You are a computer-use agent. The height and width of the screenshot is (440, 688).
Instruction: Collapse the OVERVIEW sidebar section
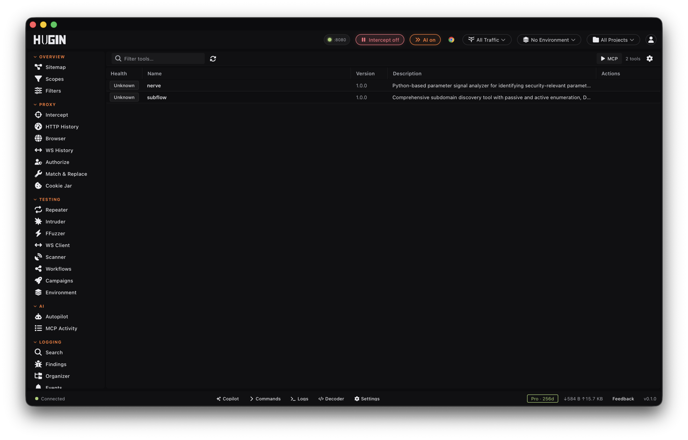49,57
